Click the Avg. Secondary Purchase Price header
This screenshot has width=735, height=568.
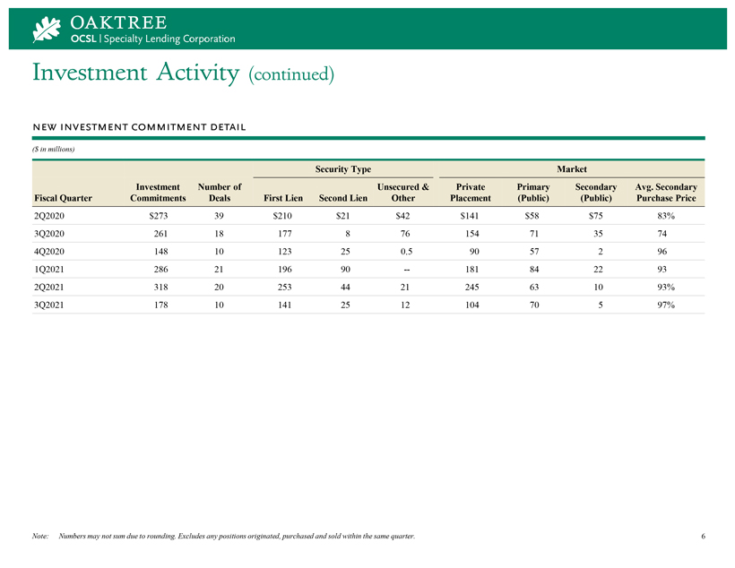(665, 192)
